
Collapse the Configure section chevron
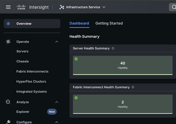pos(57,122)
